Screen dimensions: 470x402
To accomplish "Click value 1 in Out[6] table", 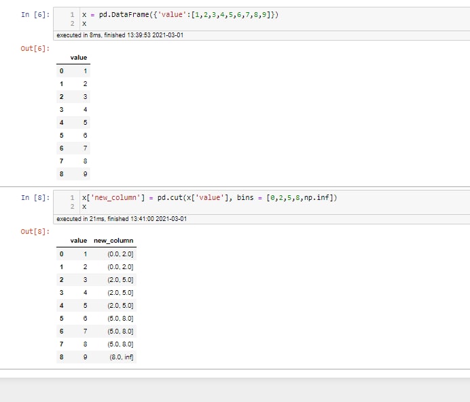I will coord(85,71).
